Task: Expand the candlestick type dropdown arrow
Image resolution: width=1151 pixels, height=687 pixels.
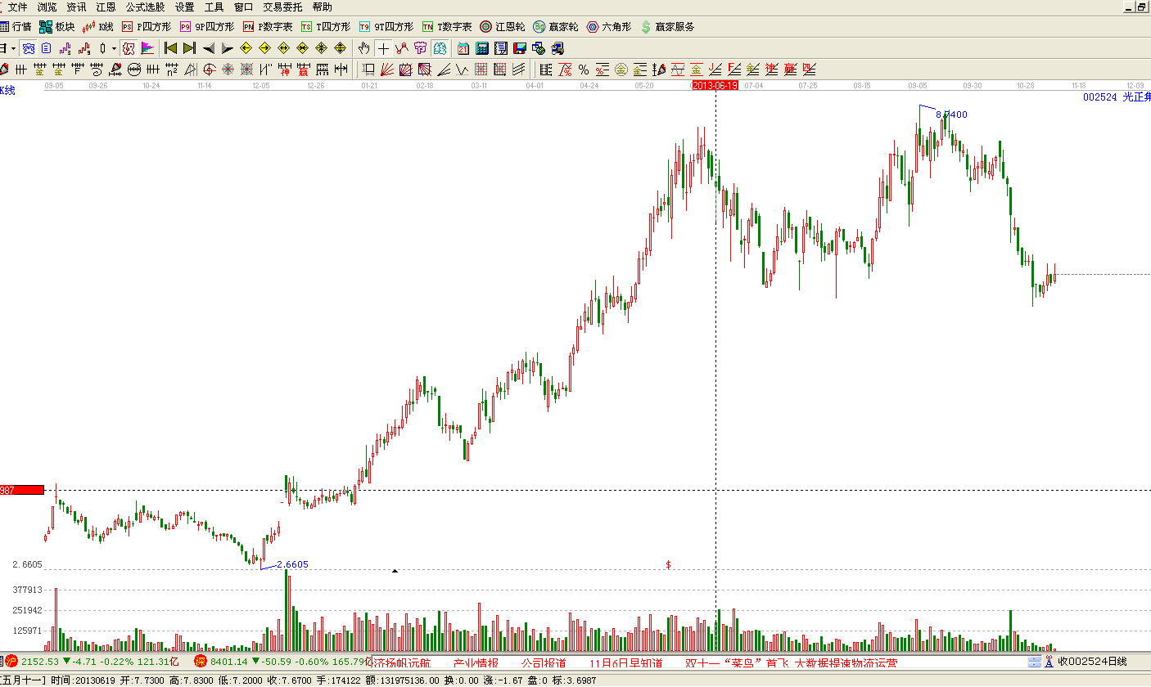Action: click(x=114, y=48)
